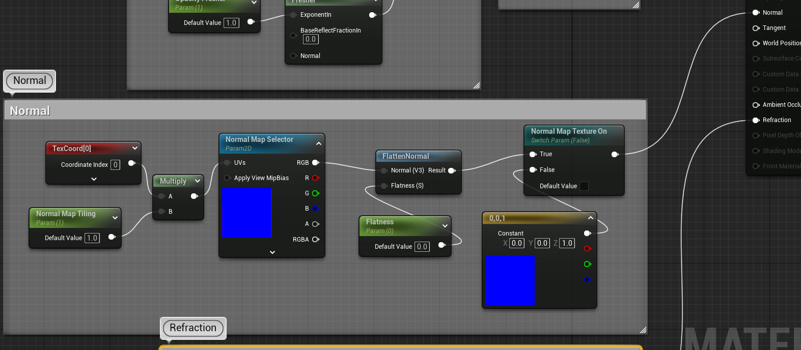Click the Multiply node A input pin
The height and width of the screenshot is (350, 801).
coord(161,196)
